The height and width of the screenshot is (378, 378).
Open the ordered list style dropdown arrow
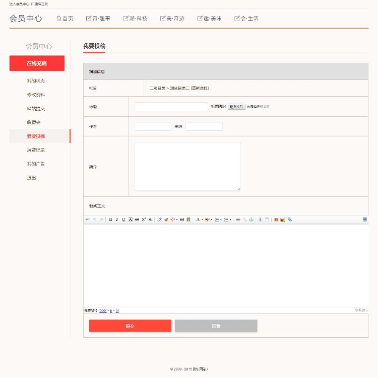pos(221,220)
